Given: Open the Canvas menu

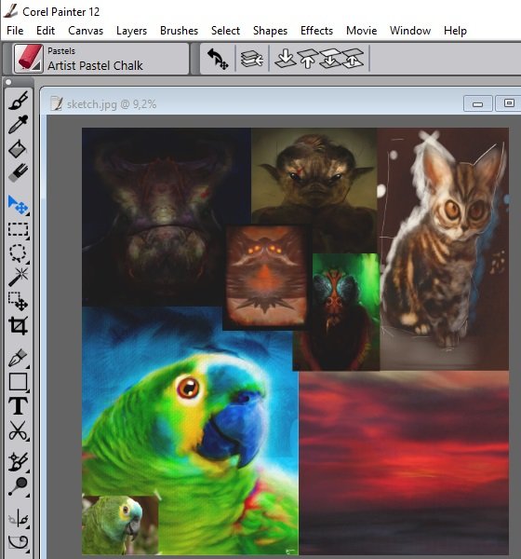Looking at the screenshot, I should point(86,31).
